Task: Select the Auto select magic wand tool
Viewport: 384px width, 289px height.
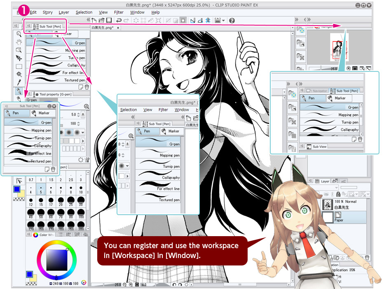Action: click(19, 74)
